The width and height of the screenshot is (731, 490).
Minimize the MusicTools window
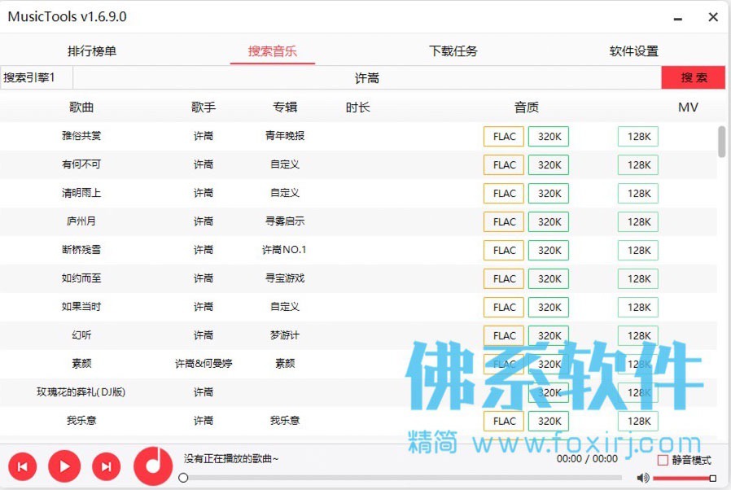pyautogui.click(x=678, y=18)
